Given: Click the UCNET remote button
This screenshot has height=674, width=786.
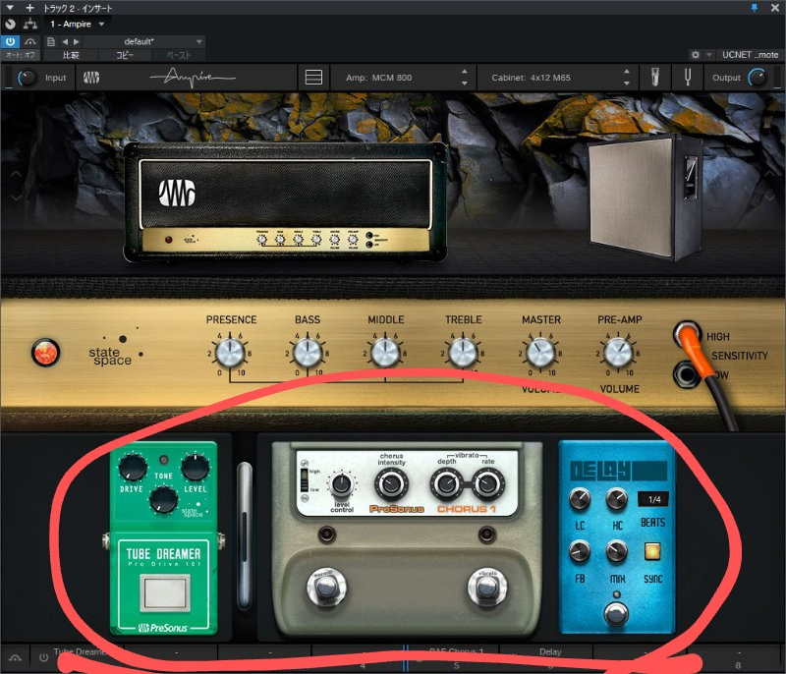Looking at the screenshot, I should [750, 55].
